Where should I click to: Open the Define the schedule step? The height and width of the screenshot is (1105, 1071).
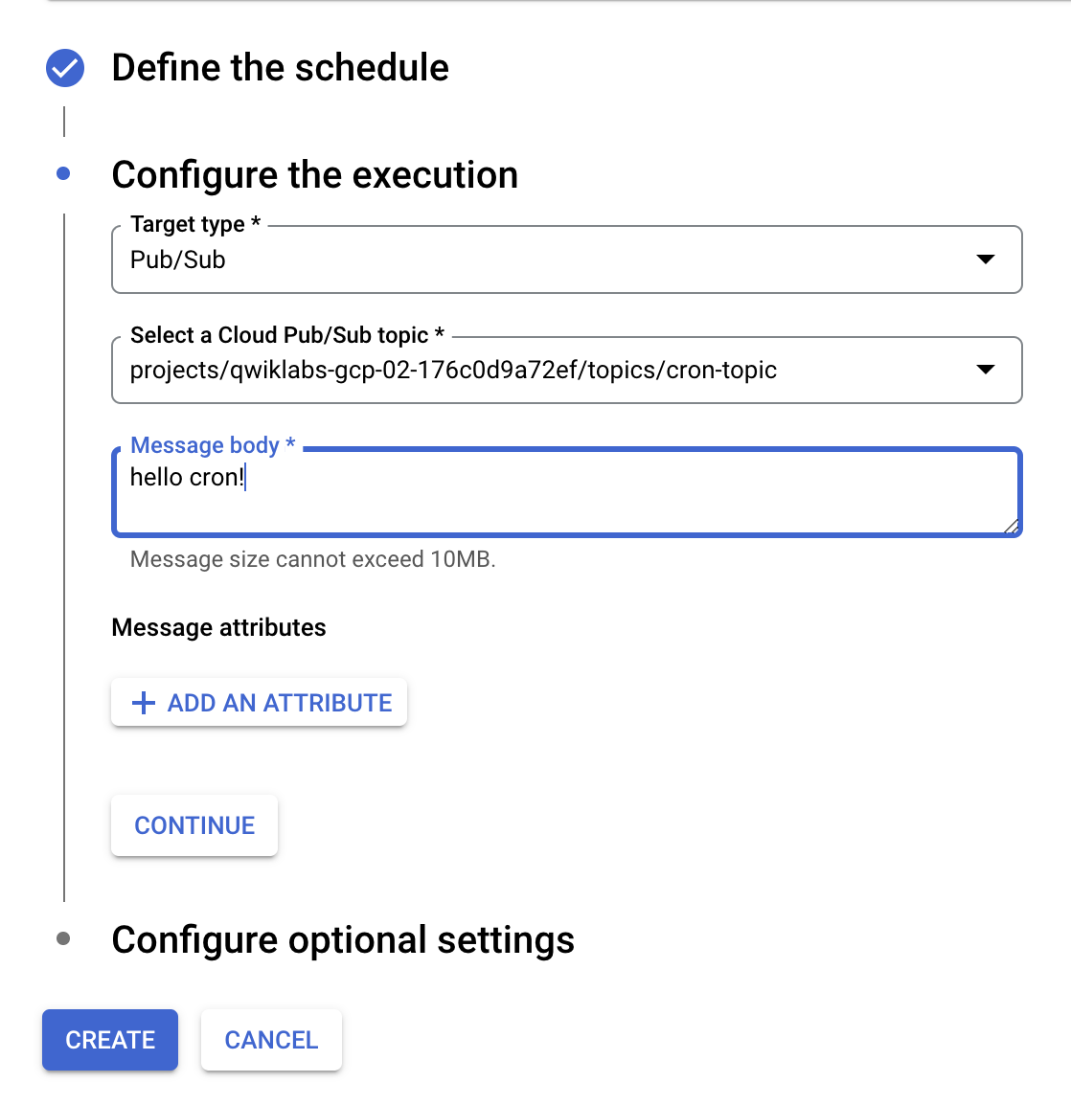280,68
